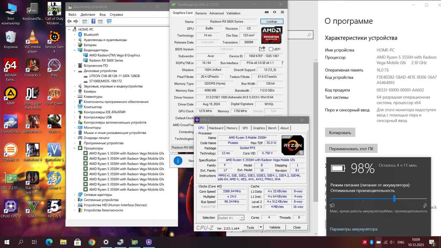The height and width of the screenshot is (248, 441).
Task: Open the 3DMark 11 desktop icon
Action: point(11,152)
